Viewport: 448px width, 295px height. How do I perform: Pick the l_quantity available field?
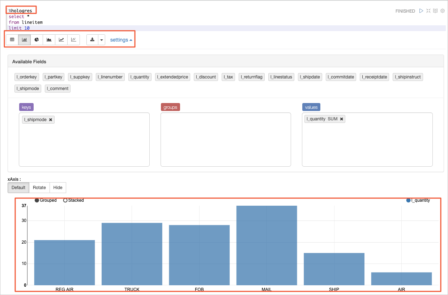point(140,77)
